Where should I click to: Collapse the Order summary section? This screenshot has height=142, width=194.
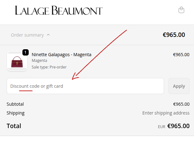(27, 35)
